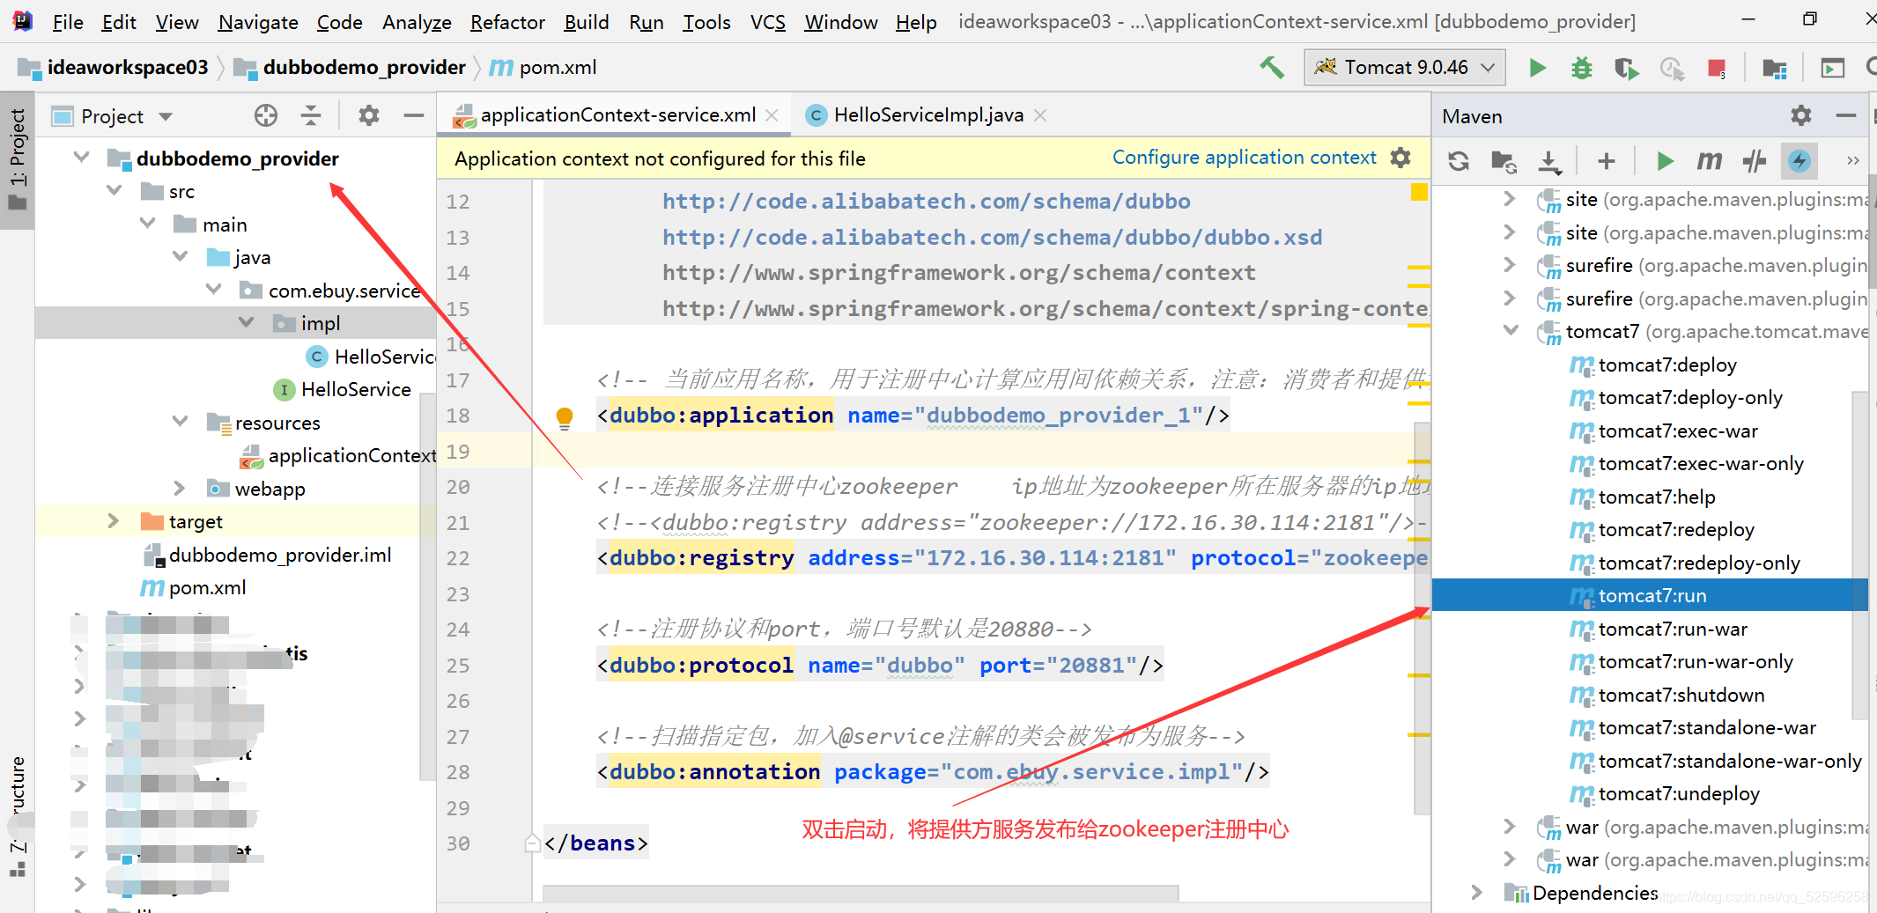Image resolution: width=1877 pixels, height=913 pixels.
Task: Click the editor horizontal scrollbar
Action: point(861,893)
